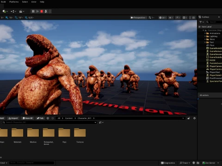Open the Perspective viewport mode dropdown
The height and width of the screenshot is (166, 222).
[x=139, y=18]
